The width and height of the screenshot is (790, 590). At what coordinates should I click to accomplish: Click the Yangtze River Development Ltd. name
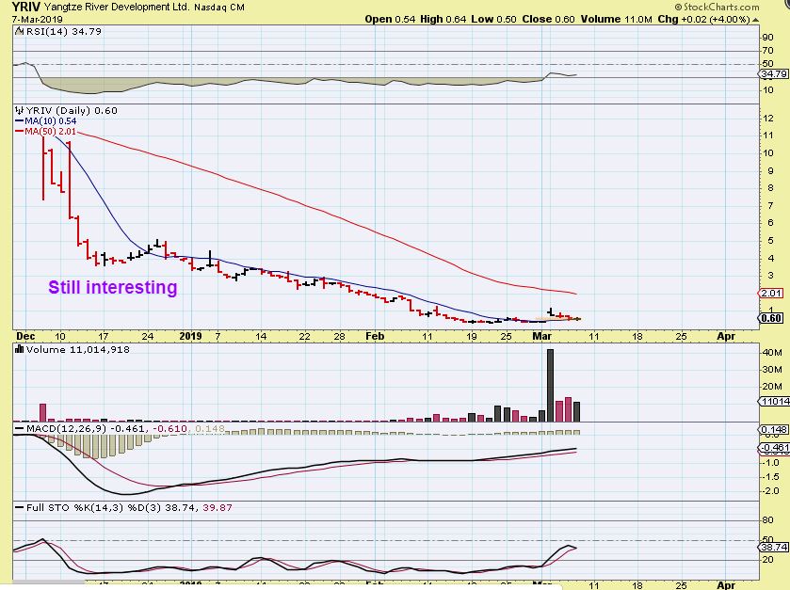117,7
